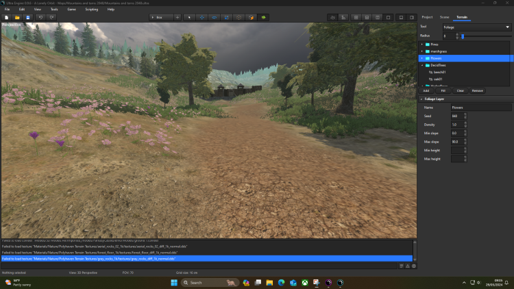Click the Radius stepper arrows
514x289 pixels.
[x=457, y=36]
